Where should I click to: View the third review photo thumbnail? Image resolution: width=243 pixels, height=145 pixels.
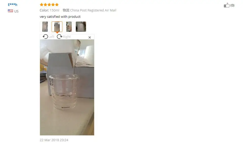point(69,27)
